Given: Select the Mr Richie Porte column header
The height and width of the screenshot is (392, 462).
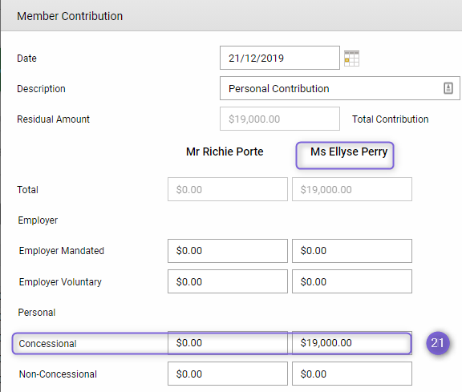Looking at the screenshot, I should (225, 152).
